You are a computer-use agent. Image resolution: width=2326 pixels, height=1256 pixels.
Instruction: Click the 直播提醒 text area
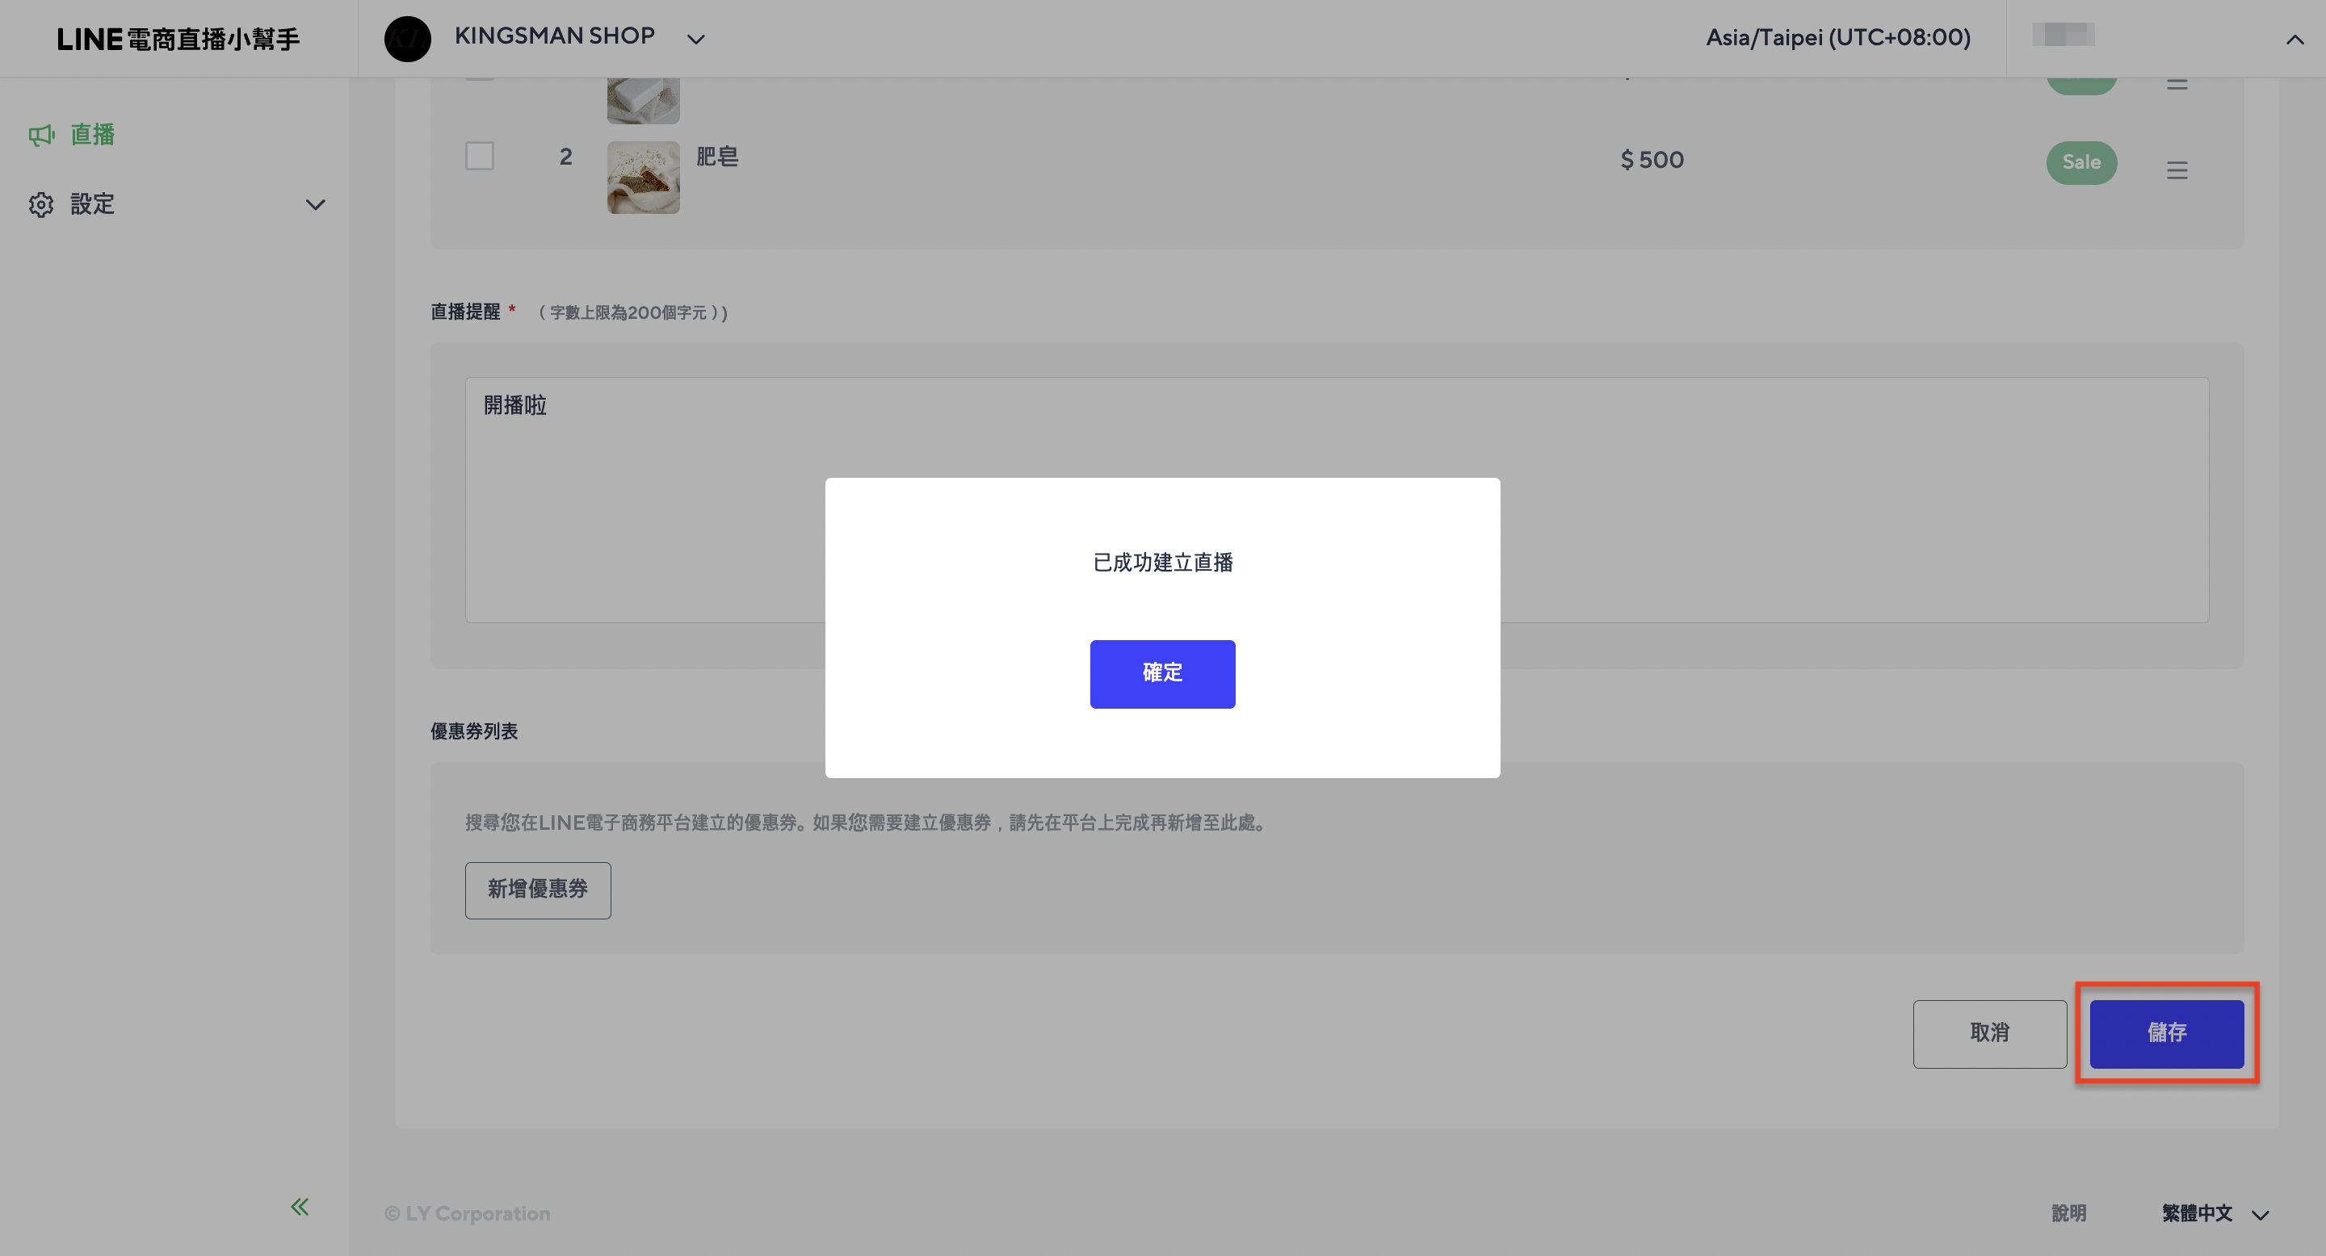pos(1337,500)
